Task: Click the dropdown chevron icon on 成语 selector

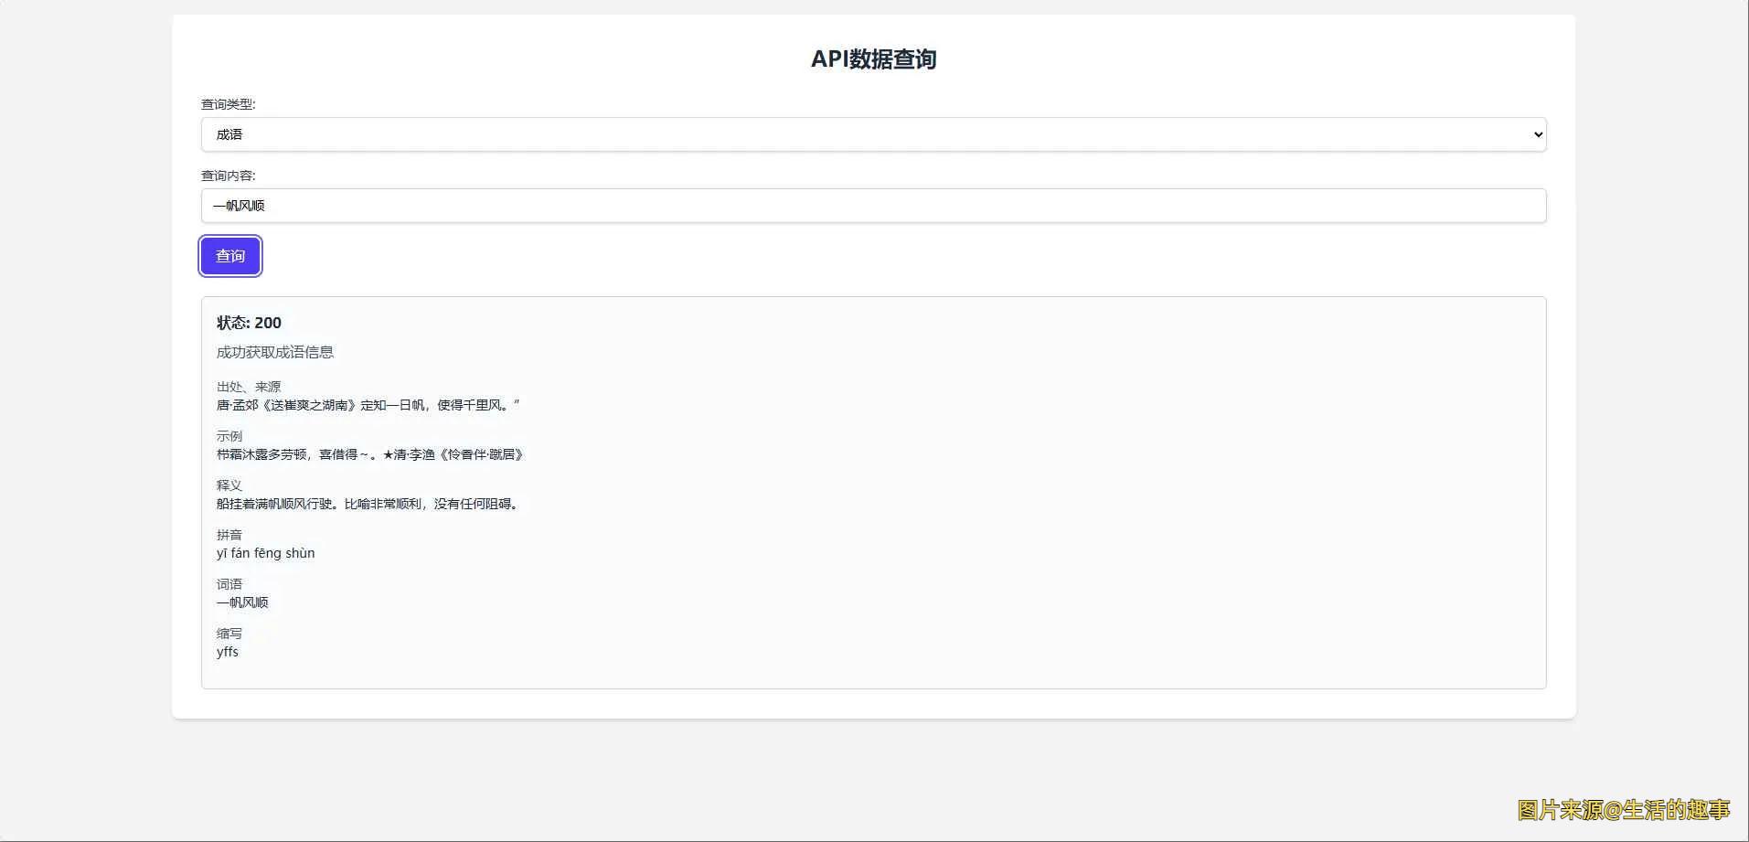Action: 1535,133
